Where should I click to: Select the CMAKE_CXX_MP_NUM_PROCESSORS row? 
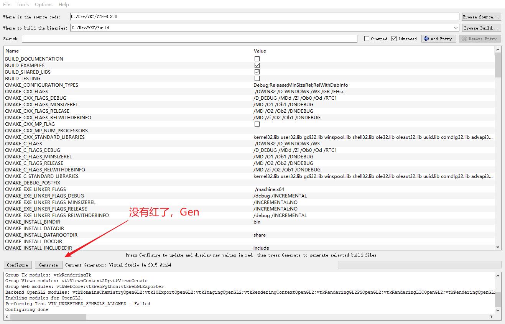[x=249, y=130]
